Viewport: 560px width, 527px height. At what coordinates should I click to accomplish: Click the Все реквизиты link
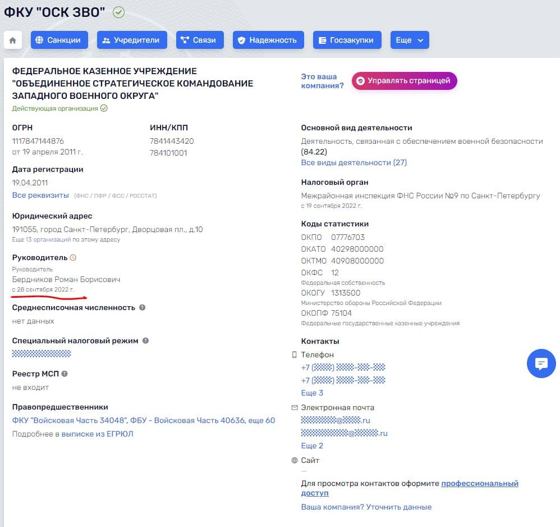click(x=40, y=195)
